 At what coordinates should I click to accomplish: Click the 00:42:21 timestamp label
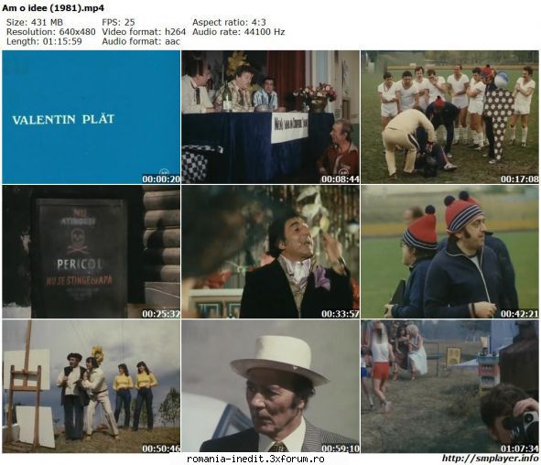pyautogui.click(x=520, y=314)
